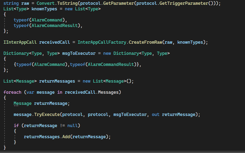Click 'AlarmCommandResult' in the knownTypes list initializer
The image size is (245, 153).
tap(55, 25)
